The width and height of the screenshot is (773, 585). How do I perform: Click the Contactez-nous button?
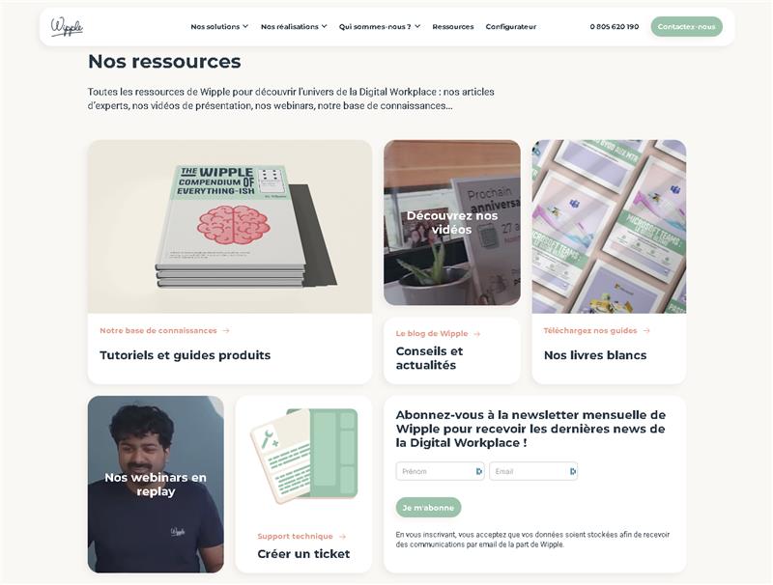[686, 27]
